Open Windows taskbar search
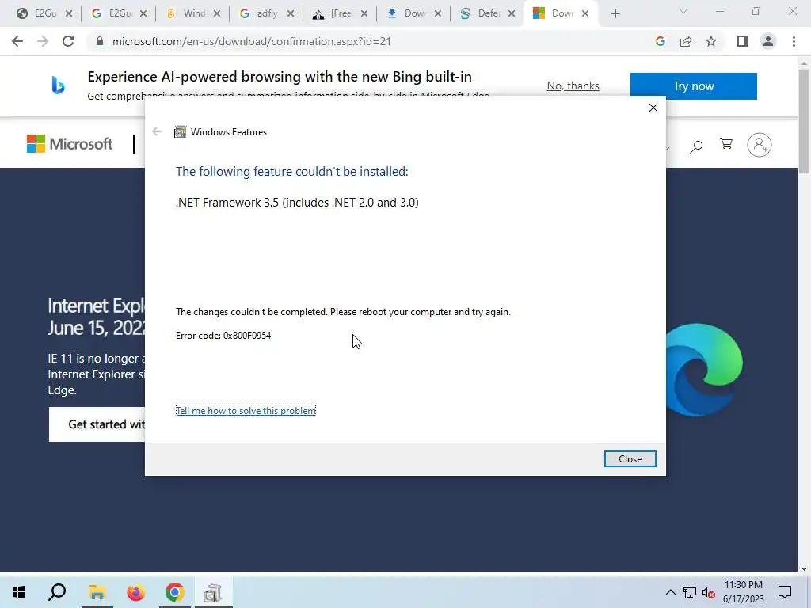Screen dimensions: 811x608 (x=57, y=592)
